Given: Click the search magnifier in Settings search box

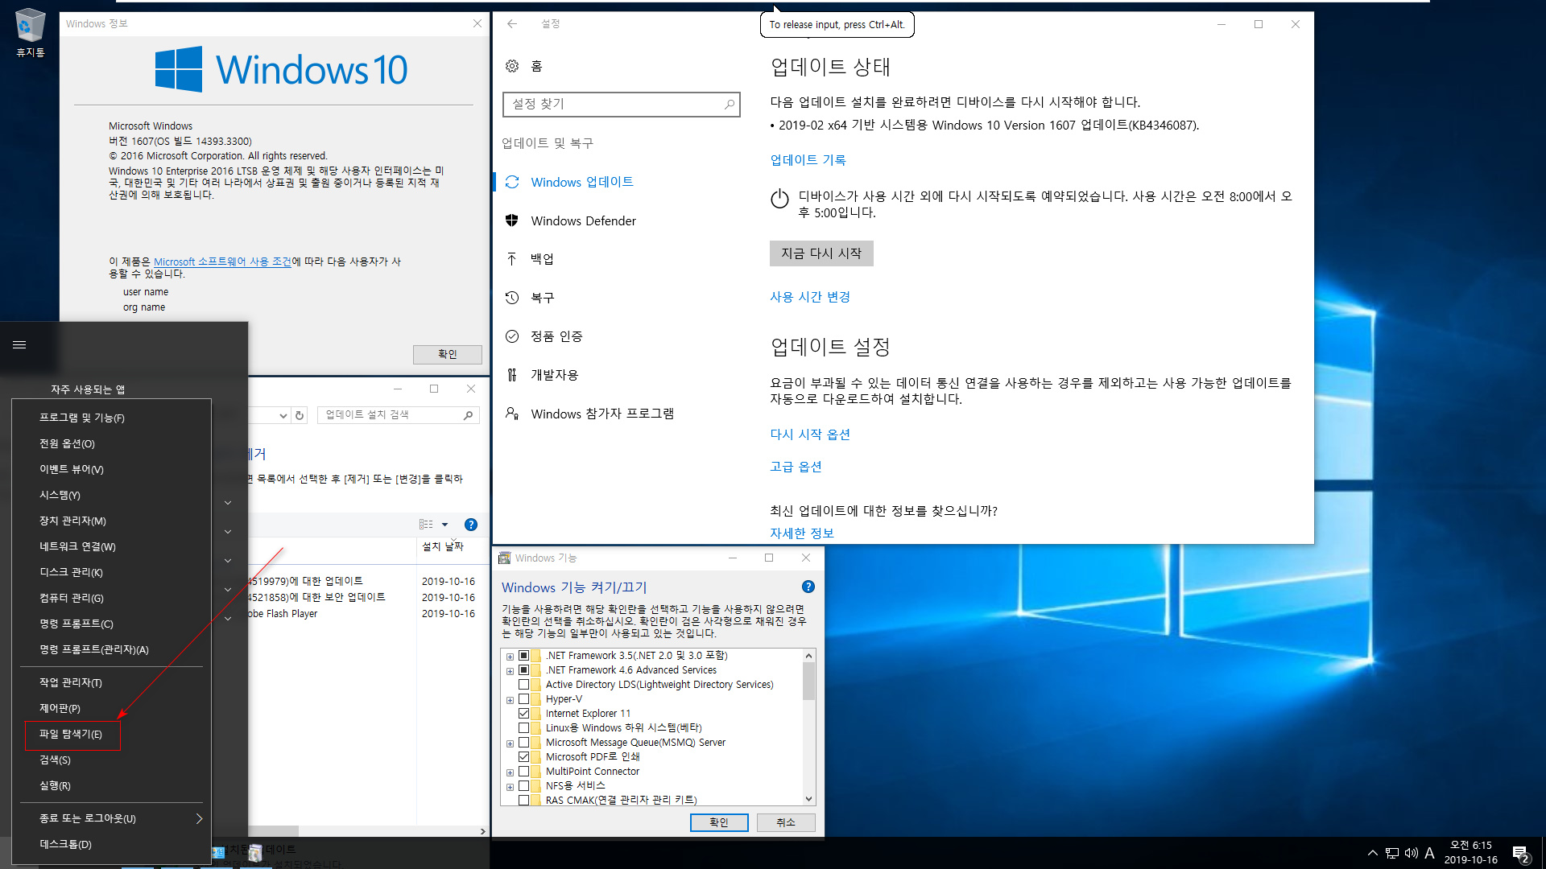Looking at the screenshot, I should [x=729, y=104].
